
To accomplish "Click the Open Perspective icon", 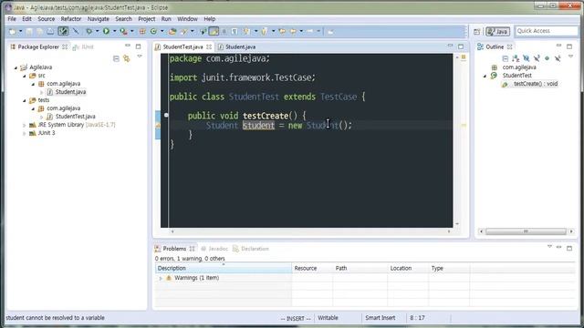I will [x=476, y=32].
